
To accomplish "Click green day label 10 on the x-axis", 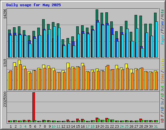I will (53, 126).
